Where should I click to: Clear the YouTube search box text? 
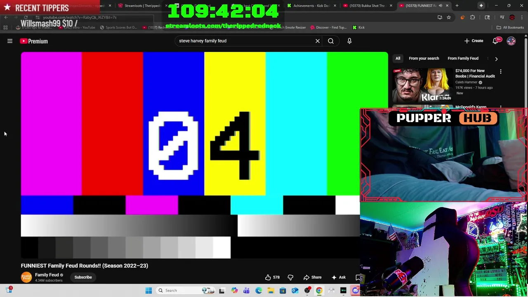pos(318,41)
